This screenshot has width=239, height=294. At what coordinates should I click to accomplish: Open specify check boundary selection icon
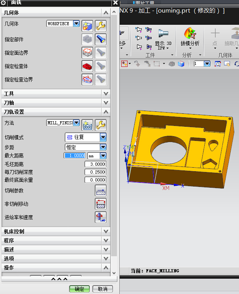[87, 80]
